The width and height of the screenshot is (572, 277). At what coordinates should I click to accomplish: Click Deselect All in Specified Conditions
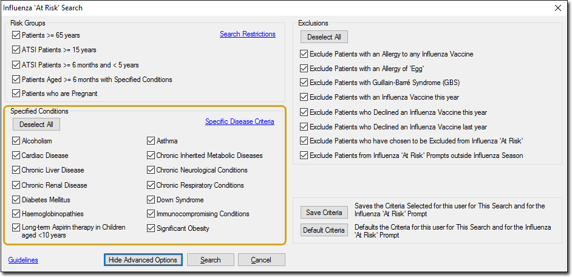point(36,125)
